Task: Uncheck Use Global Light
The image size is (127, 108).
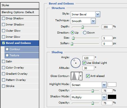Action: tap(84, 63)
